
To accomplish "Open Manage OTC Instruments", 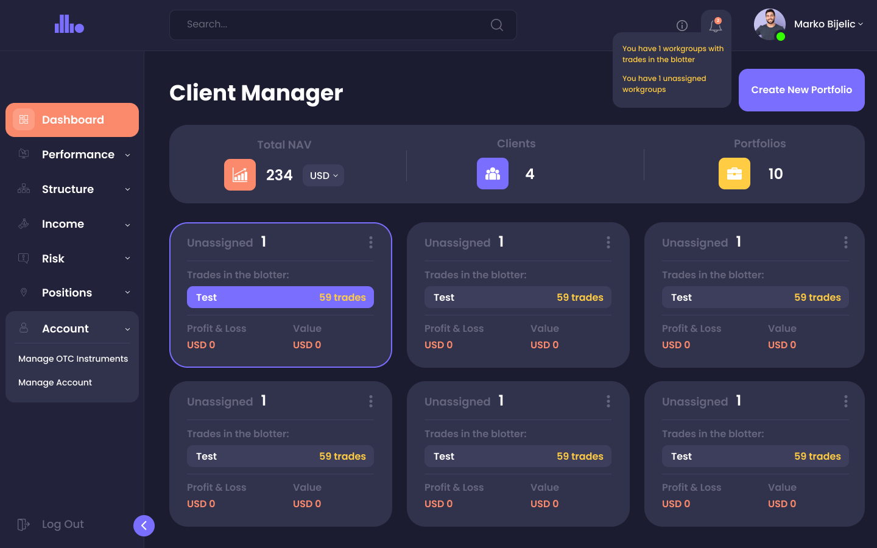I will [x=73, y=359].
